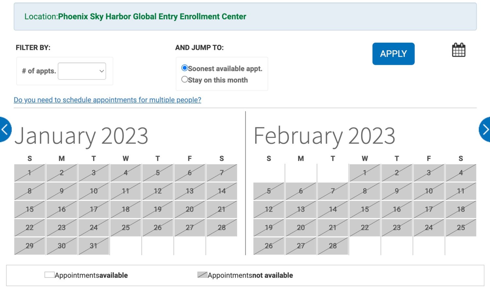490x294 pixels.
Task: Open the number of appointments combo box
Action: point(82,71)
